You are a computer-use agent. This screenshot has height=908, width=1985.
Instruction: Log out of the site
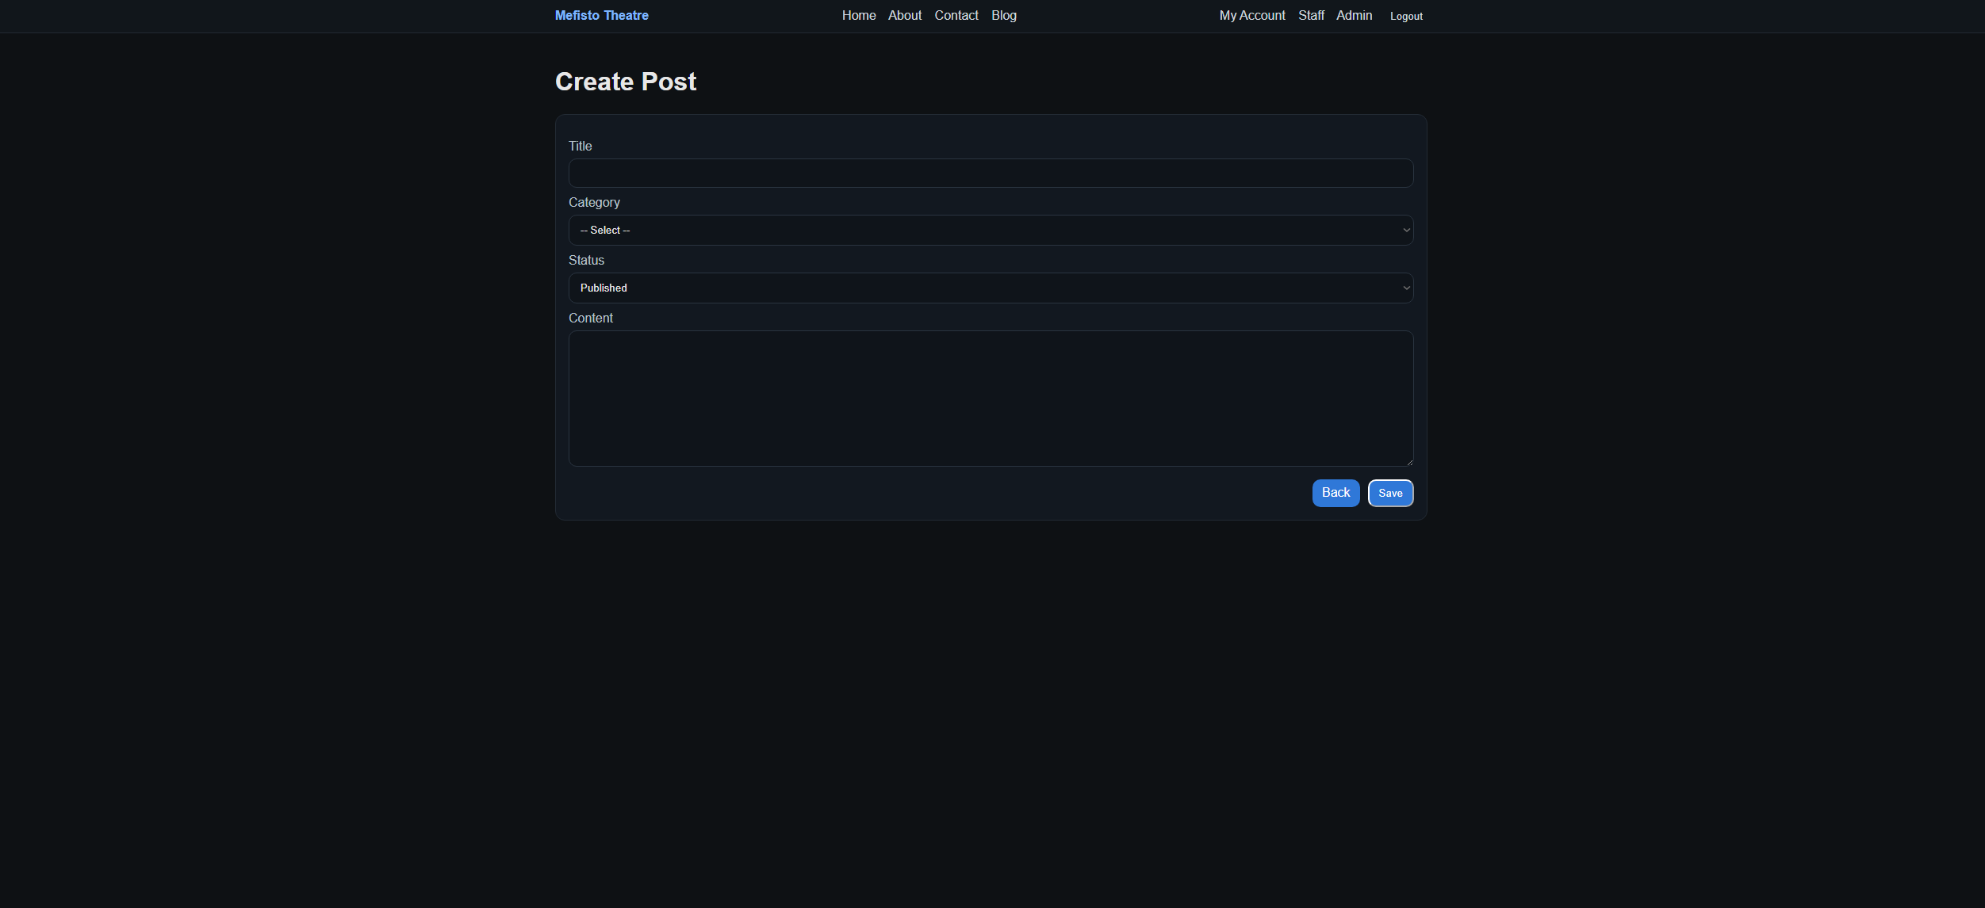point(1405,16)
